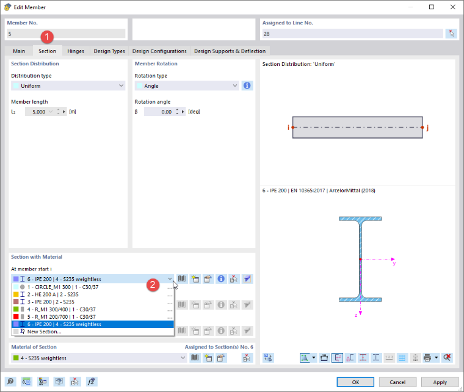464x392 pixels.
Task: Open view mode dropdown arrow in preview toolbar
Action: tap(314, 358)
